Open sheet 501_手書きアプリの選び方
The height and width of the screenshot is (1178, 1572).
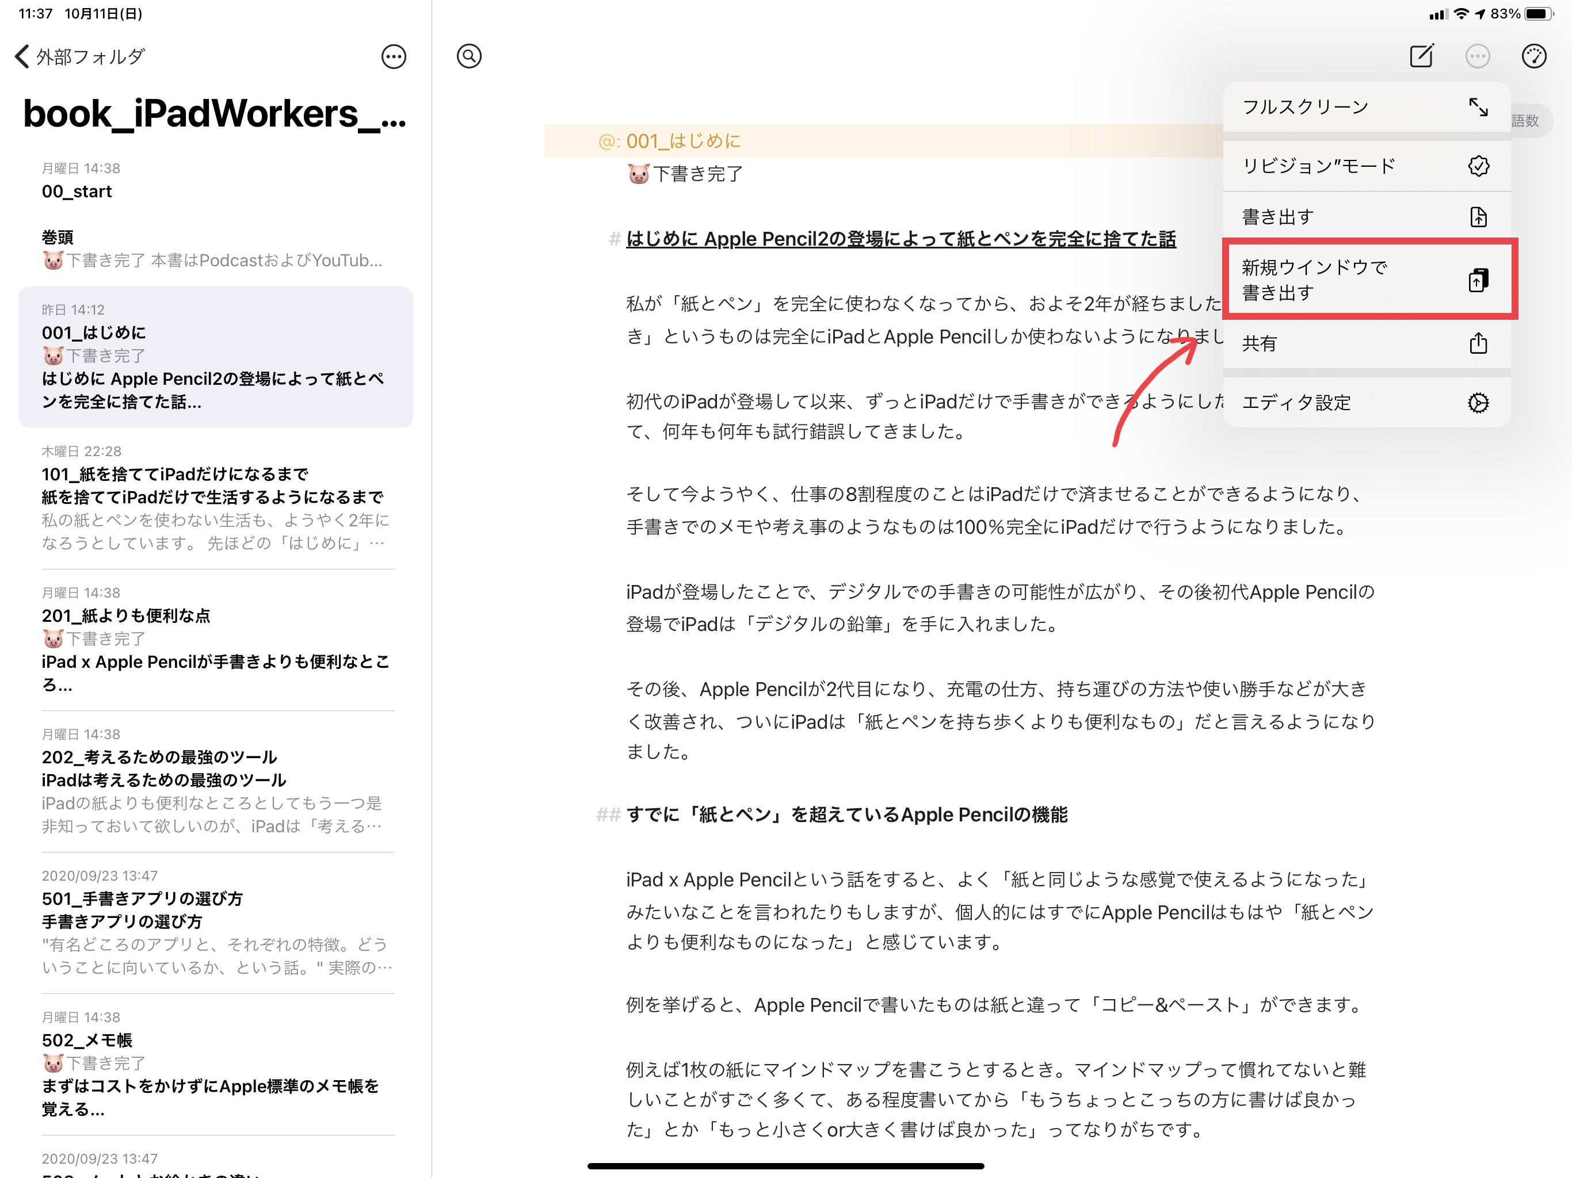point(215,922)
